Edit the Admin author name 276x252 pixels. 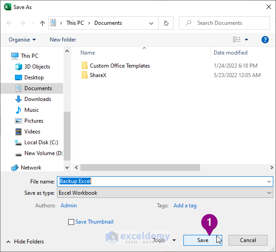(69, 206)
